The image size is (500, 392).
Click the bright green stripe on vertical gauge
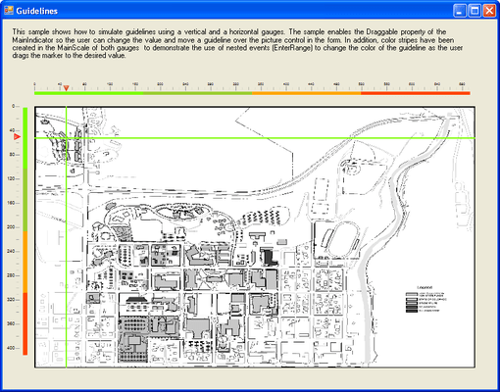[25, 137]
